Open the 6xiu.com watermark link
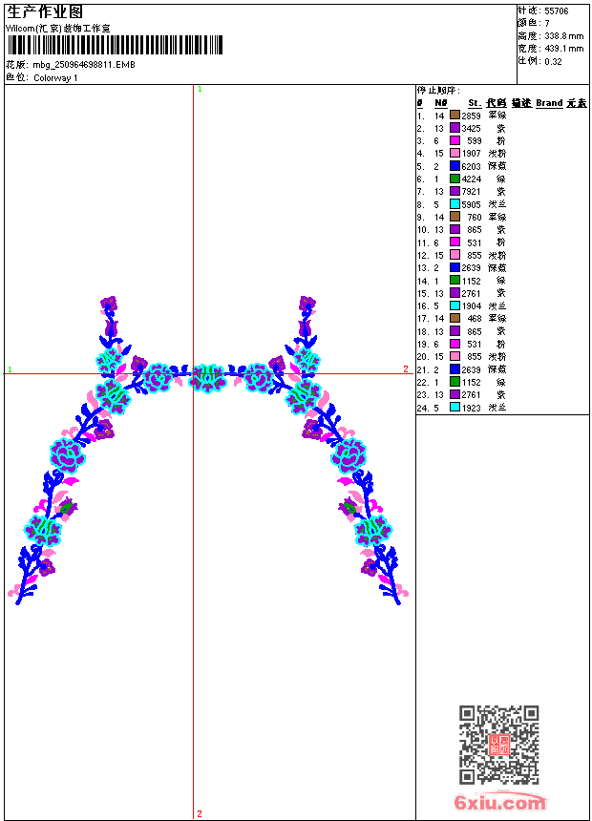Screen dimensions: 592x821 (x=499, y=802)
